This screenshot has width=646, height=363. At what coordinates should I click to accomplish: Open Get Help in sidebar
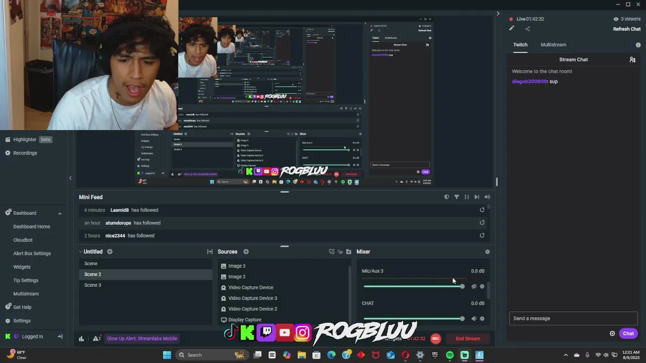click(18, 307)
